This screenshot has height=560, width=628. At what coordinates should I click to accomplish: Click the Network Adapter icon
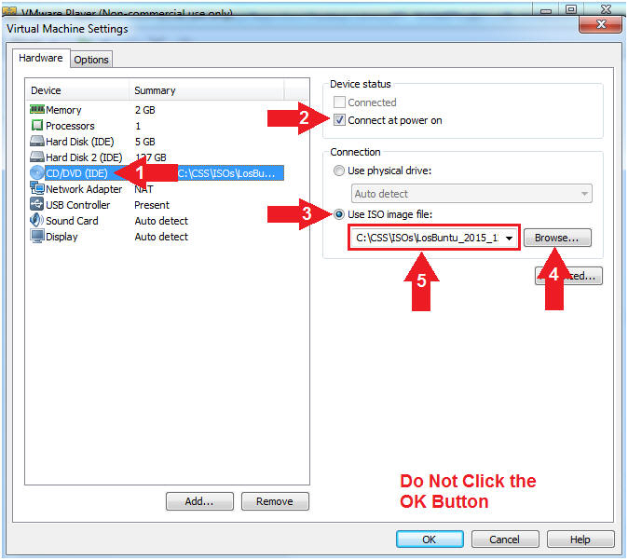[x=37, y=188]
